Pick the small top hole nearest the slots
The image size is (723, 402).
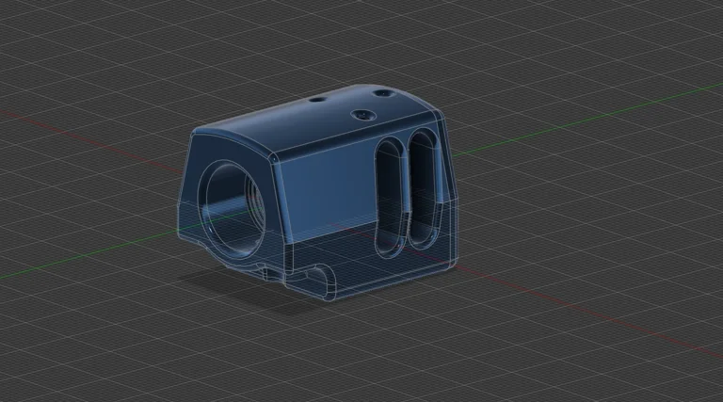[382, 93]
